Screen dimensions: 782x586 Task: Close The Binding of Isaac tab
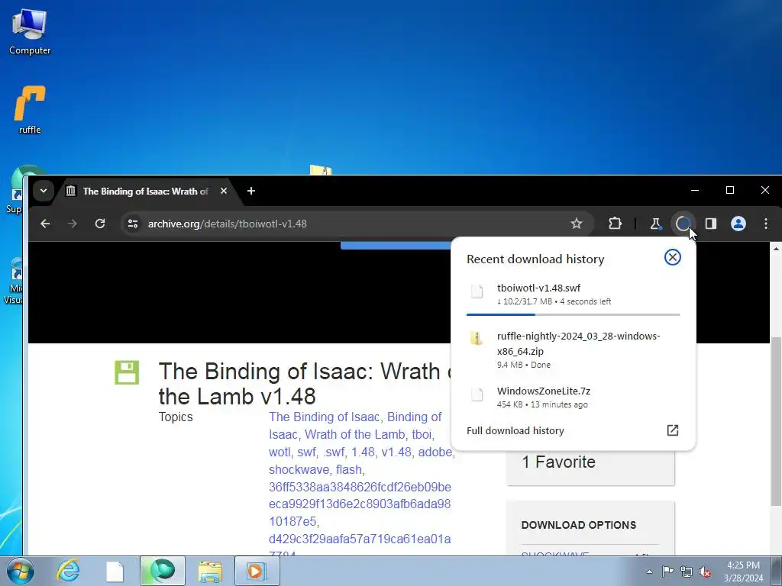(224, 191)
